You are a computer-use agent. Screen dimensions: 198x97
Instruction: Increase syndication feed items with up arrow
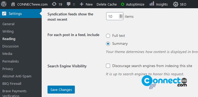pyautogui.click(x=121, y=15)
